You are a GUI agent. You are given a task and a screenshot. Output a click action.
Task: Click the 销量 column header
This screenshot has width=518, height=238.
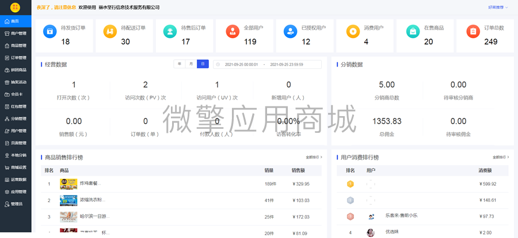click(x=269, y=170)
